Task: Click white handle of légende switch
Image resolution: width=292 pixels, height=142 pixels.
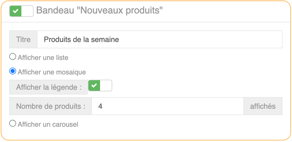Action: coord(106,86)
